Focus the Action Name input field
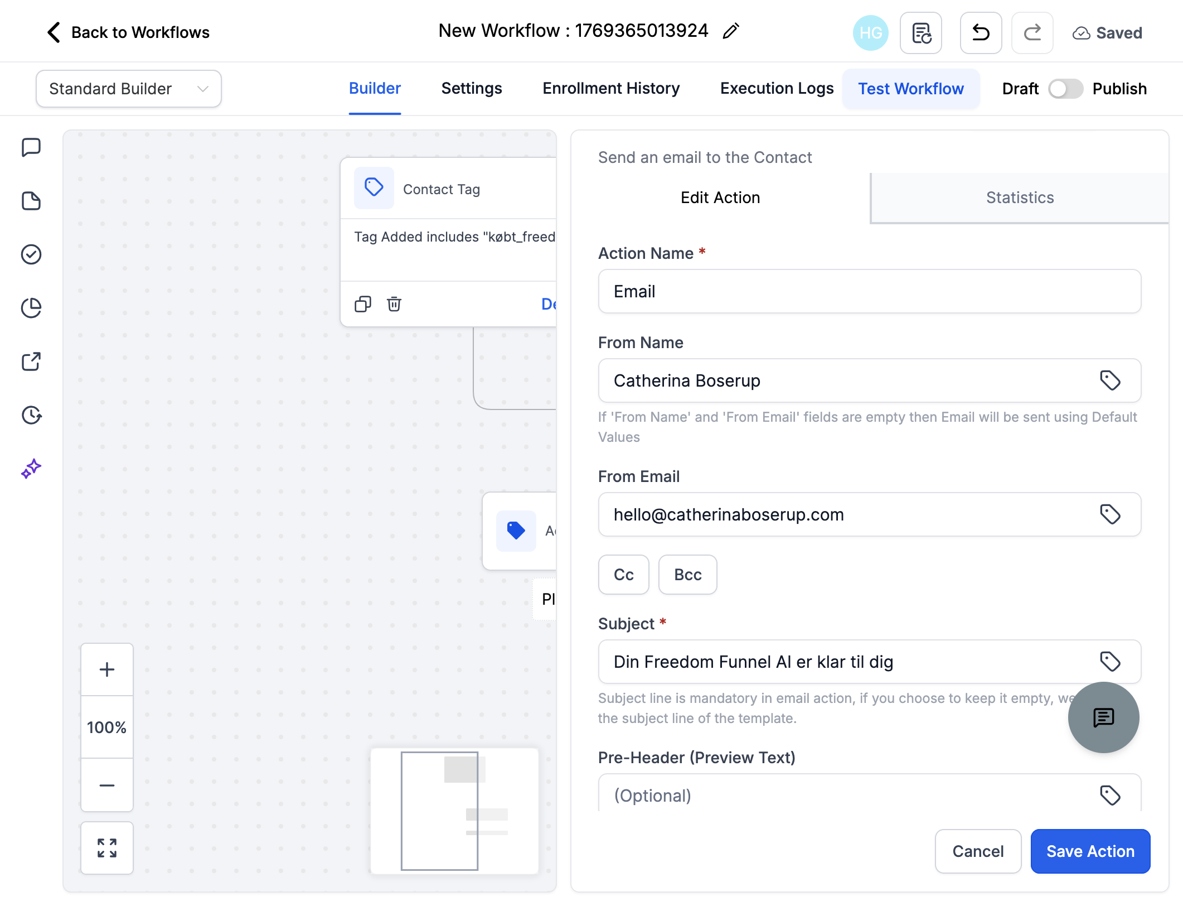The height and width of the screenshot is (906, 1183). click(x=870, y=291)
